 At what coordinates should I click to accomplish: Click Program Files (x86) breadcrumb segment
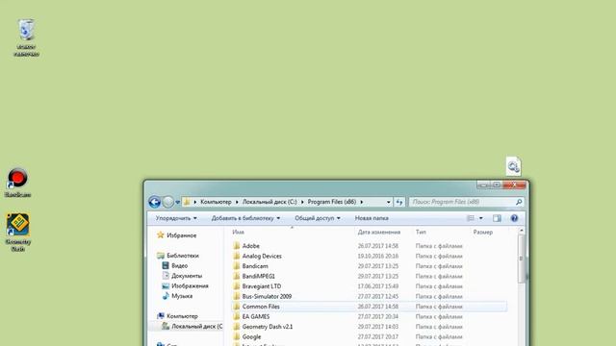click(331, 202)
